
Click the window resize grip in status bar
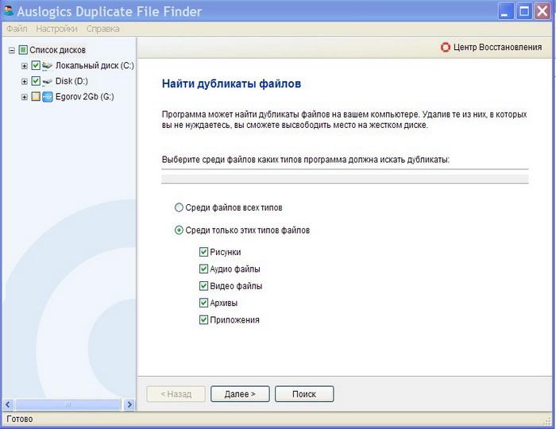click(547, 421)
